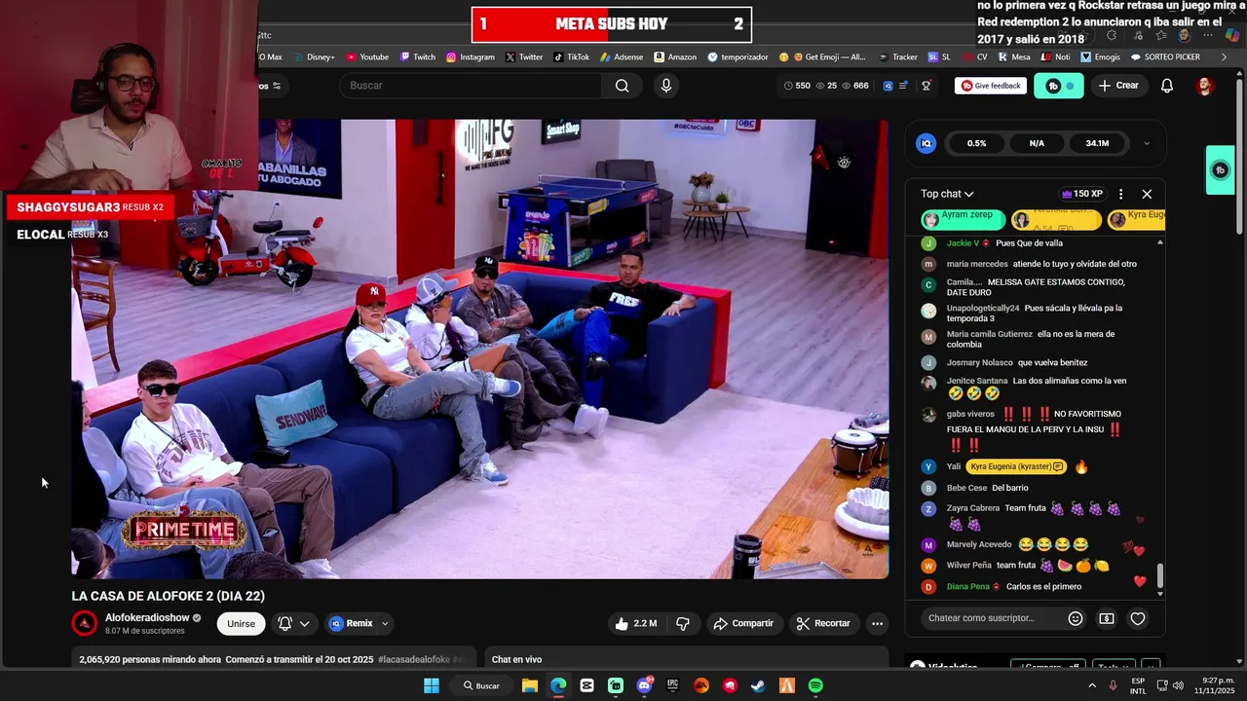The width and height of the screenshot is (1247, 701).
Task: Click the Crear create button
Action: (x=1117, y=86)
